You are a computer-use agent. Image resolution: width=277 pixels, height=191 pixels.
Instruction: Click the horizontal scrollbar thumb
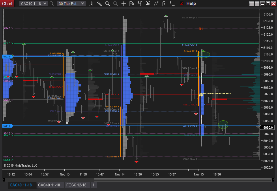tap(183, 180)
